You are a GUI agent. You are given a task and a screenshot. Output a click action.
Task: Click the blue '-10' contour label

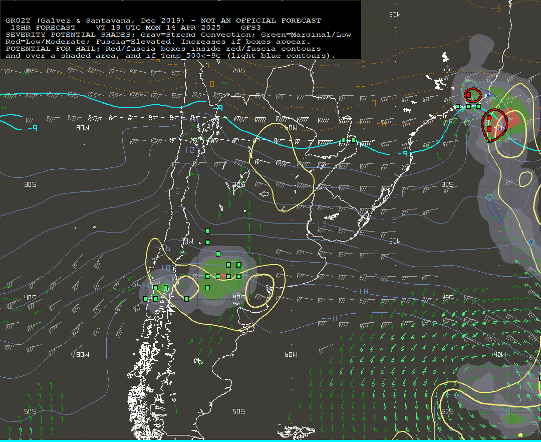tap(392, 178)
